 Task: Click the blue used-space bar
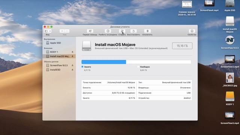point(104,62)
